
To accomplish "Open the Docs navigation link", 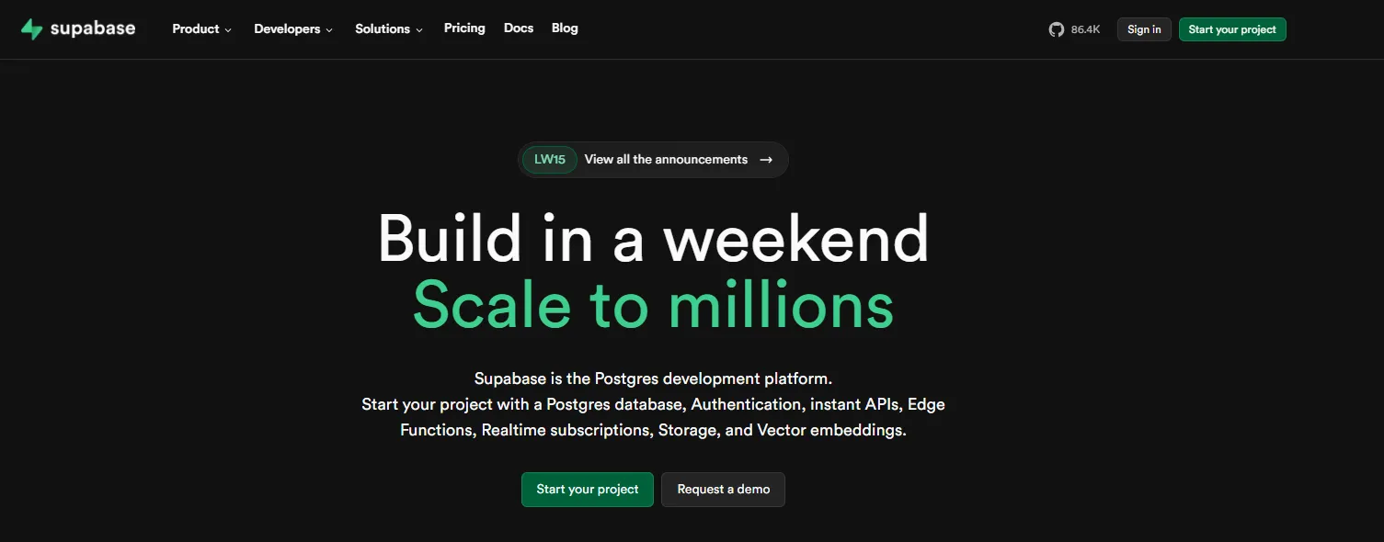I will (x=519, y=28).
